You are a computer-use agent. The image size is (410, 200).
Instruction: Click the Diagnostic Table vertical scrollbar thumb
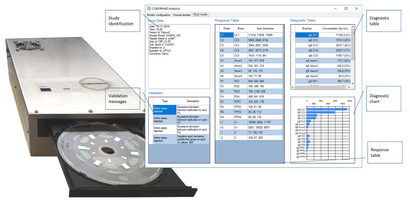[x=353, y=44]
